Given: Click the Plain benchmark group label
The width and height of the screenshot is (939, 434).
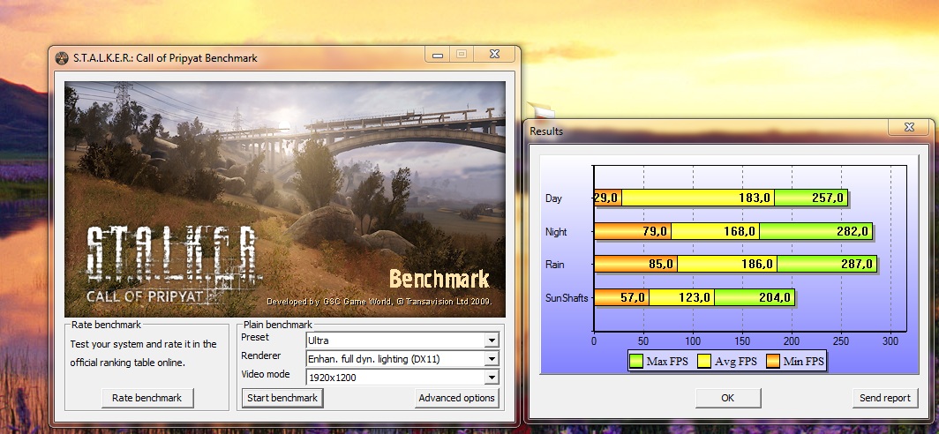Looking at the screenshot, I should [x=278, y=325].
